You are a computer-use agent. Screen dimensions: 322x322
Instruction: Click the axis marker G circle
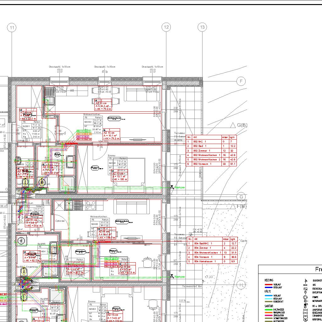241,197
